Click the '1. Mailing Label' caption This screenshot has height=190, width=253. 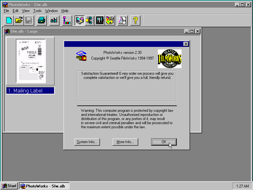point(30,91)
